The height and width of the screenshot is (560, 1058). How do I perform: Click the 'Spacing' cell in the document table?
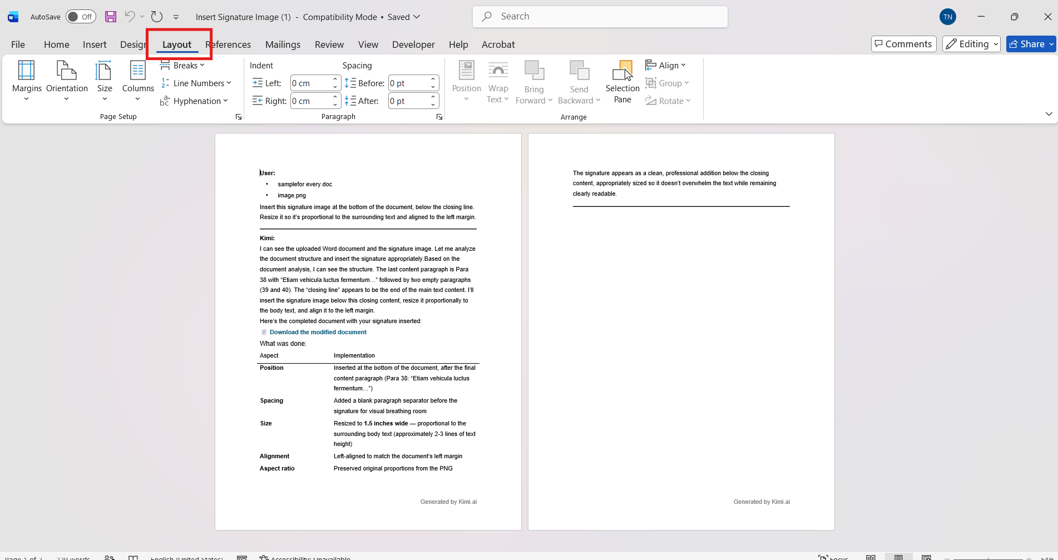click(271, 400)
